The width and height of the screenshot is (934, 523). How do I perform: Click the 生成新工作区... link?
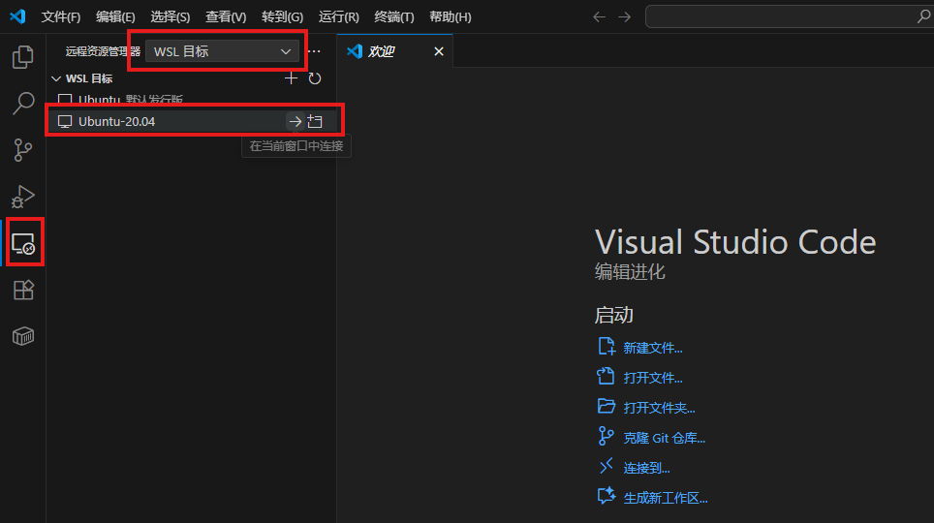[x=666, y=498]
